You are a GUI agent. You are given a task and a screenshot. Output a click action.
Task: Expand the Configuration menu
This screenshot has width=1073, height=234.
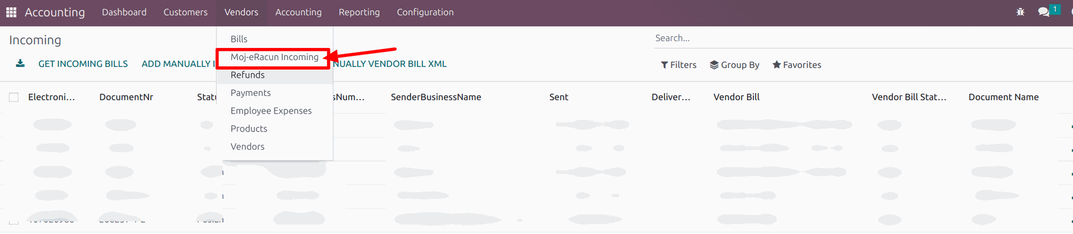[x=425, y=12]
